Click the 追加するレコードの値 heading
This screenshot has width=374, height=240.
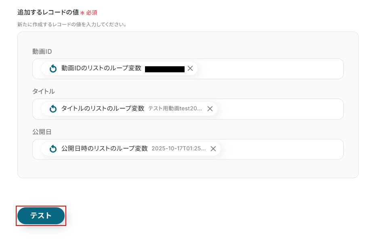[x=48, y=12]
